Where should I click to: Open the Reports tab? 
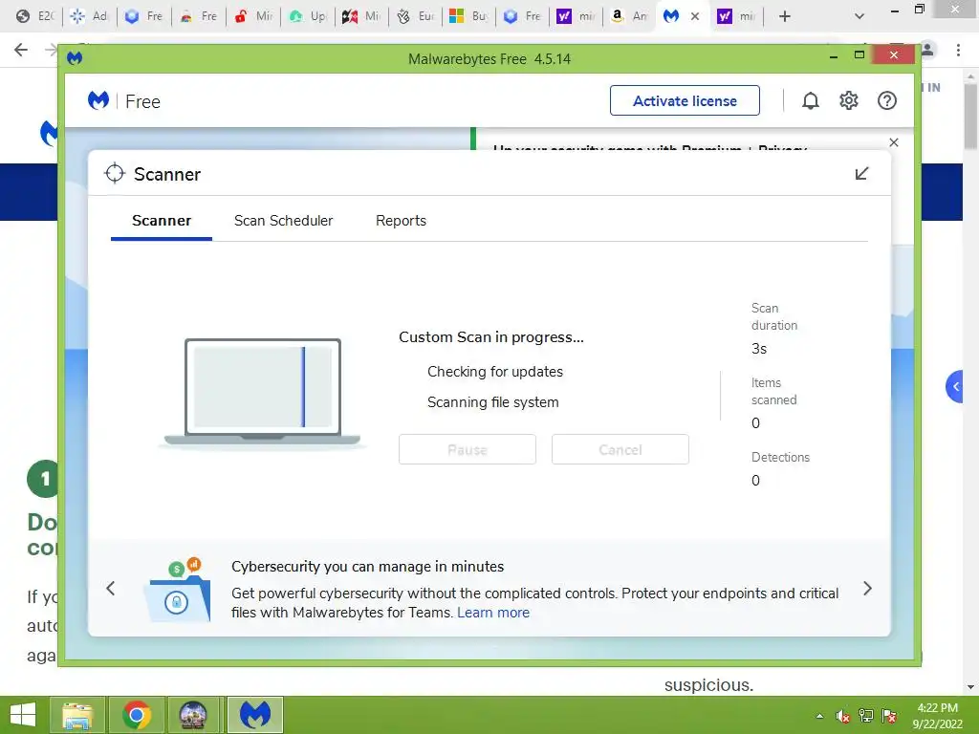click(401, 221)
